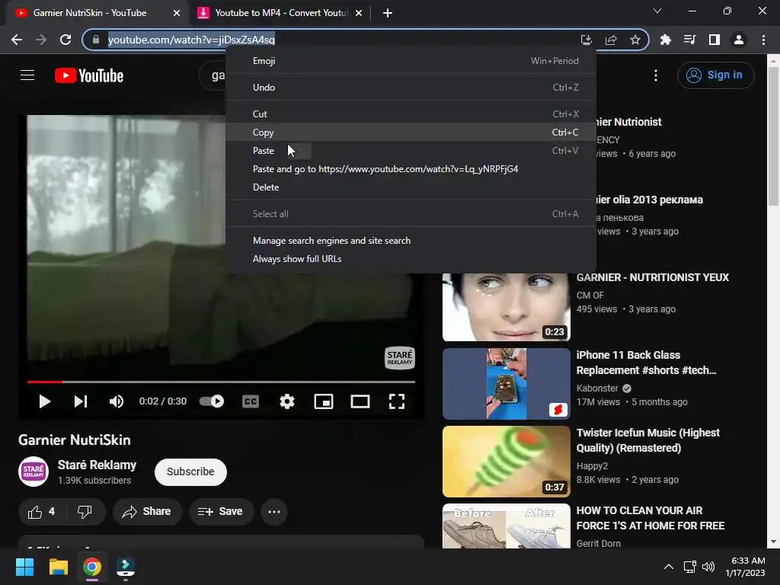The height and width of the screenshot is (585, 780).
Task: Reload the page with the refresh icon
Action: point(66,40)
